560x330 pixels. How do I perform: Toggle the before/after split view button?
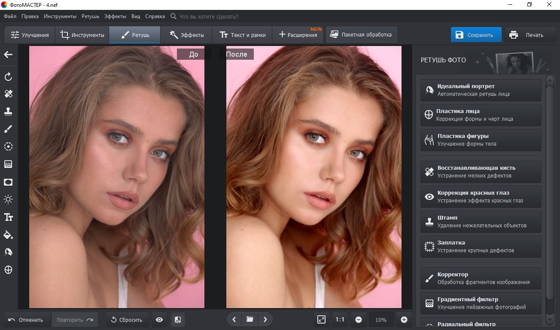point(178,320)
